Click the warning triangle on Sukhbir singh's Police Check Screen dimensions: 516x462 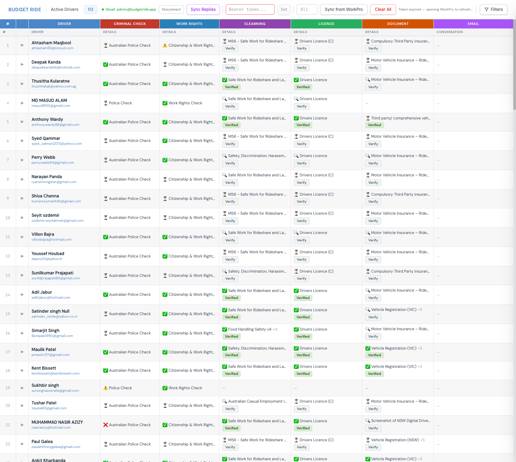(x=105, y=388)
